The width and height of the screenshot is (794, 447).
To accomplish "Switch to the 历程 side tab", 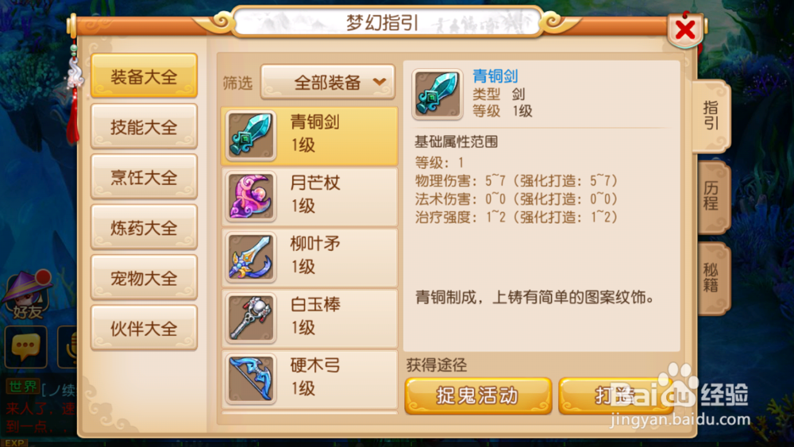I will click(x=711, y=196).
